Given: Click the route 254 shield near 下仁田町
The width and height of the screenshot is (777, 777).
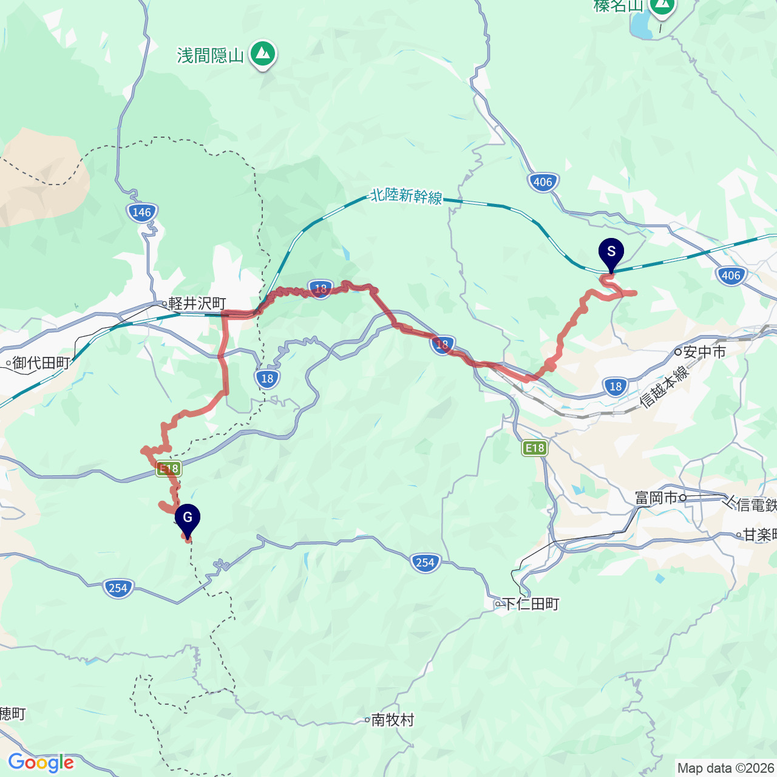Looking at the screenshot, I should pos(425,562).
